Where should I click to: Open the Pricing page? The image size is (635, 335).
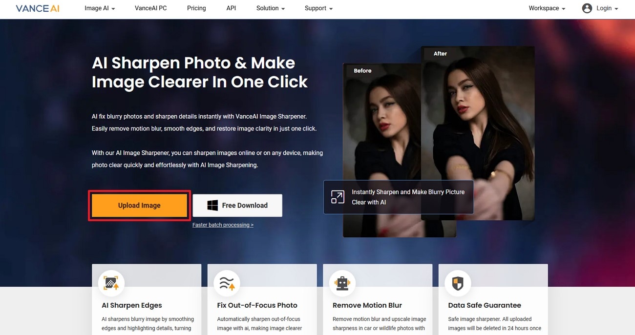196,8
